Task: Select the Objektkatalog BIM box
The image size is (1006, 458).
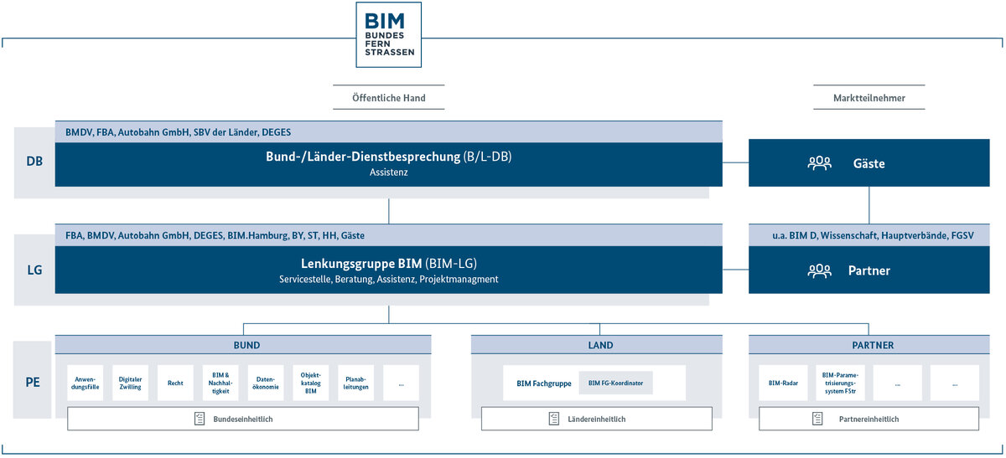Action: point(310,383)
